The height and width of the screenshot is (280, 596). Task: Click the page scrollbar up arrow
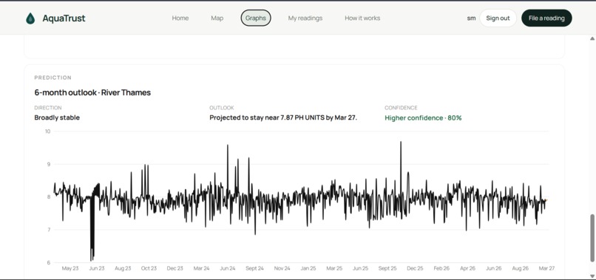(592, 38)
